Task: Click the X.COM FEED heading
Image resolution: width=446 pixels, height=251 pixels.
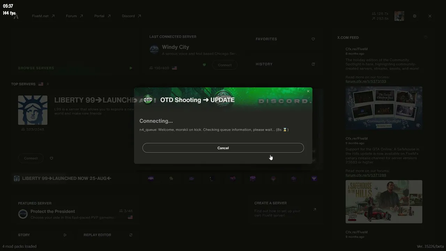Action: 348,38
